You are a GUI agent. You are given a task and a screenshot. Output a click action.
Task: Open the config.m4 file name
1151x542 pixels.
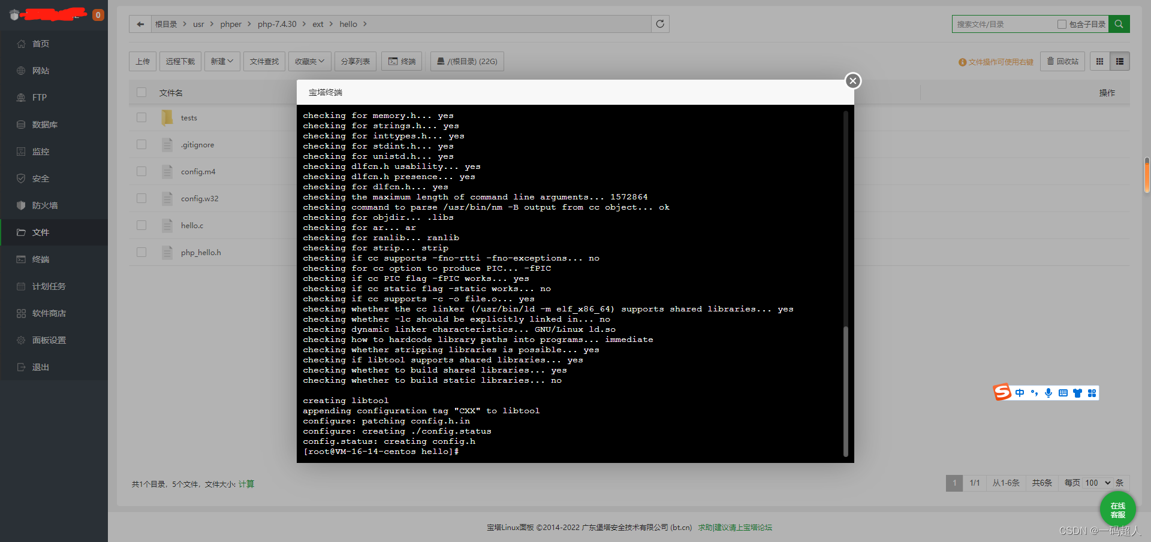click(x=198, y=171)
